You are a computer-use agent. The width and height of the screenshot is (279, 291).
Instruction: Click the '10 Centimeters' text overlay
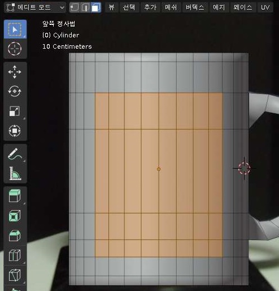click(x=67, y=46)
